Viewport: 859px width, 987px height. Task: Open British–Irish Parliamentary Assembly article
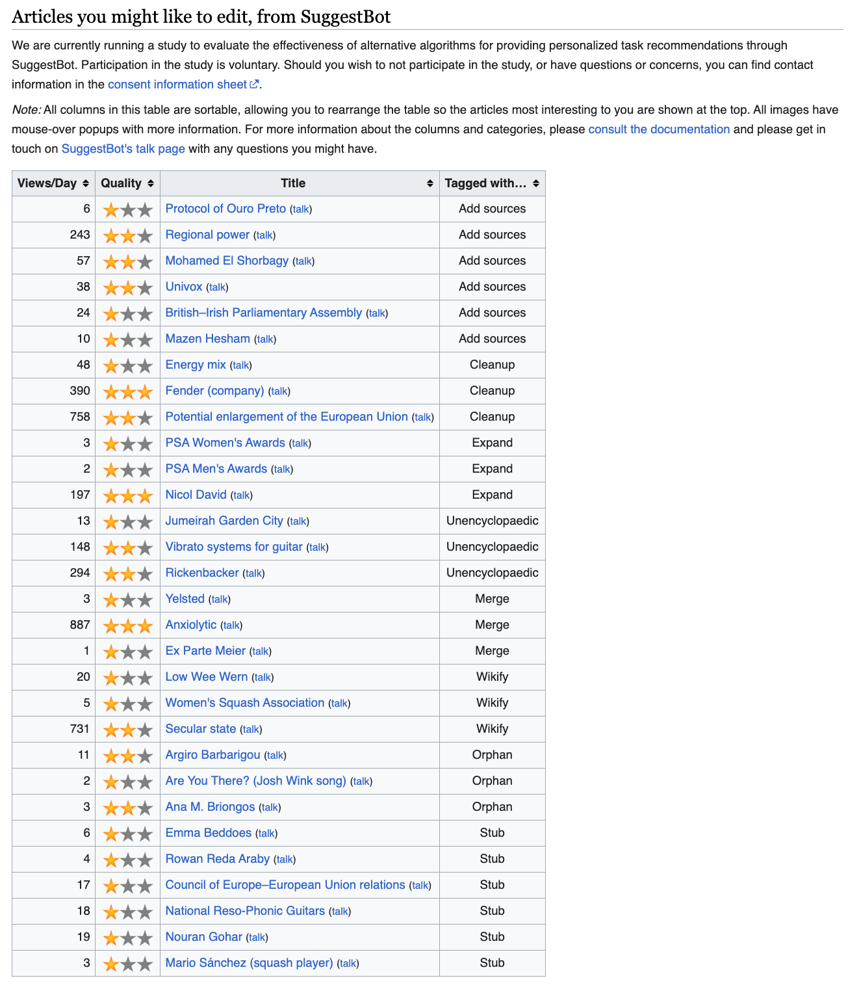pos(263,313)
